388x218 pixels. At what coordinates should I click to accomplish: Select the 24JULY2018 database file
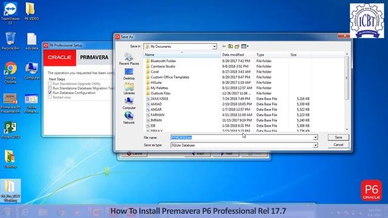(159, 99)
